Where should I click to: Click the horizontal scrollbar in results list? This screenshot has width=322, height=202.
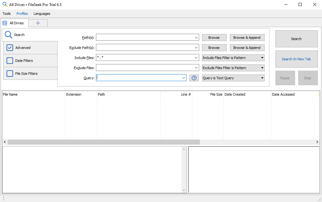point(104,142)
